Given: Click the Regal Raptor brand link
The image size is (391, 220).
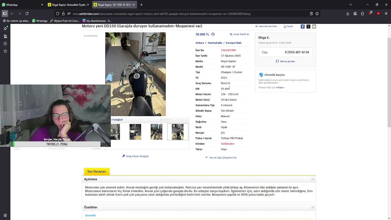Looking at the screenshot, I should pos(228,61).
